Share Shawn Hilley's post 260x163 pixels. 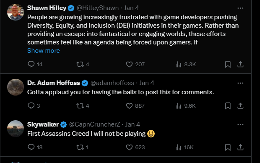pos(240,64)
